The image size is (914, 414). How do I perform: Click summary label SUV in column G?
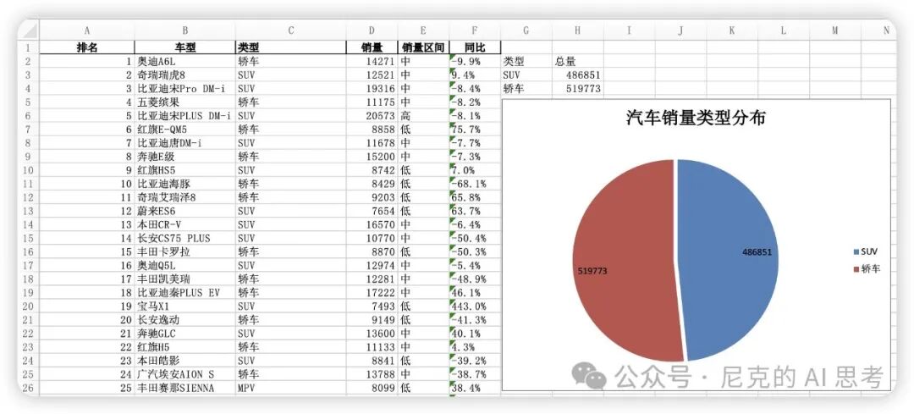click(526, 75)
